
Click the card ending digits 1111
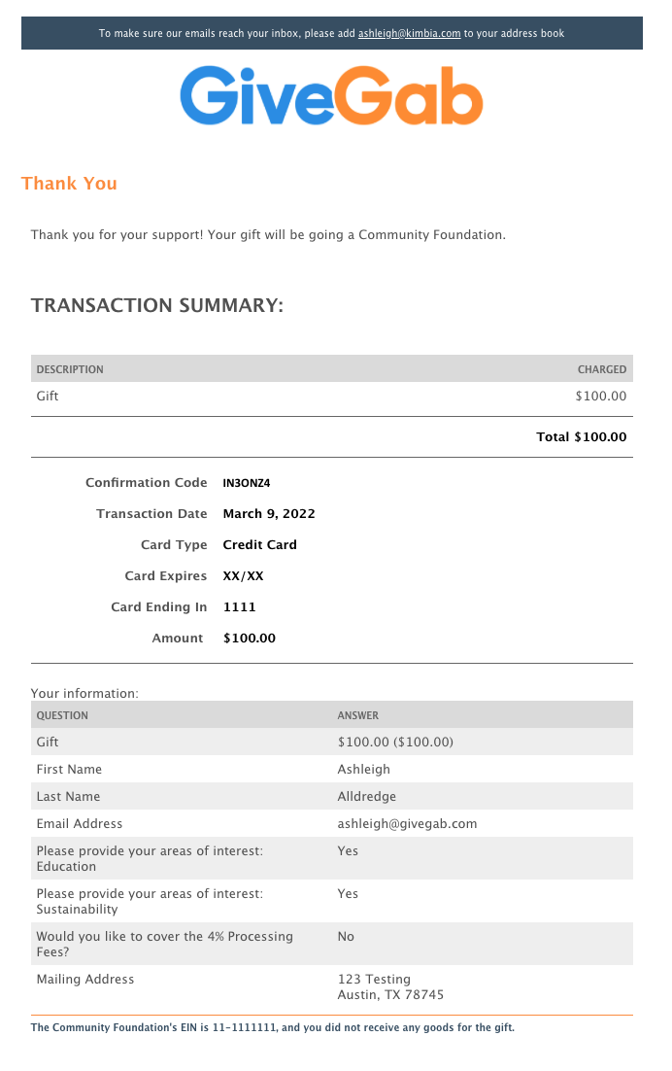[x=240, y=607]
